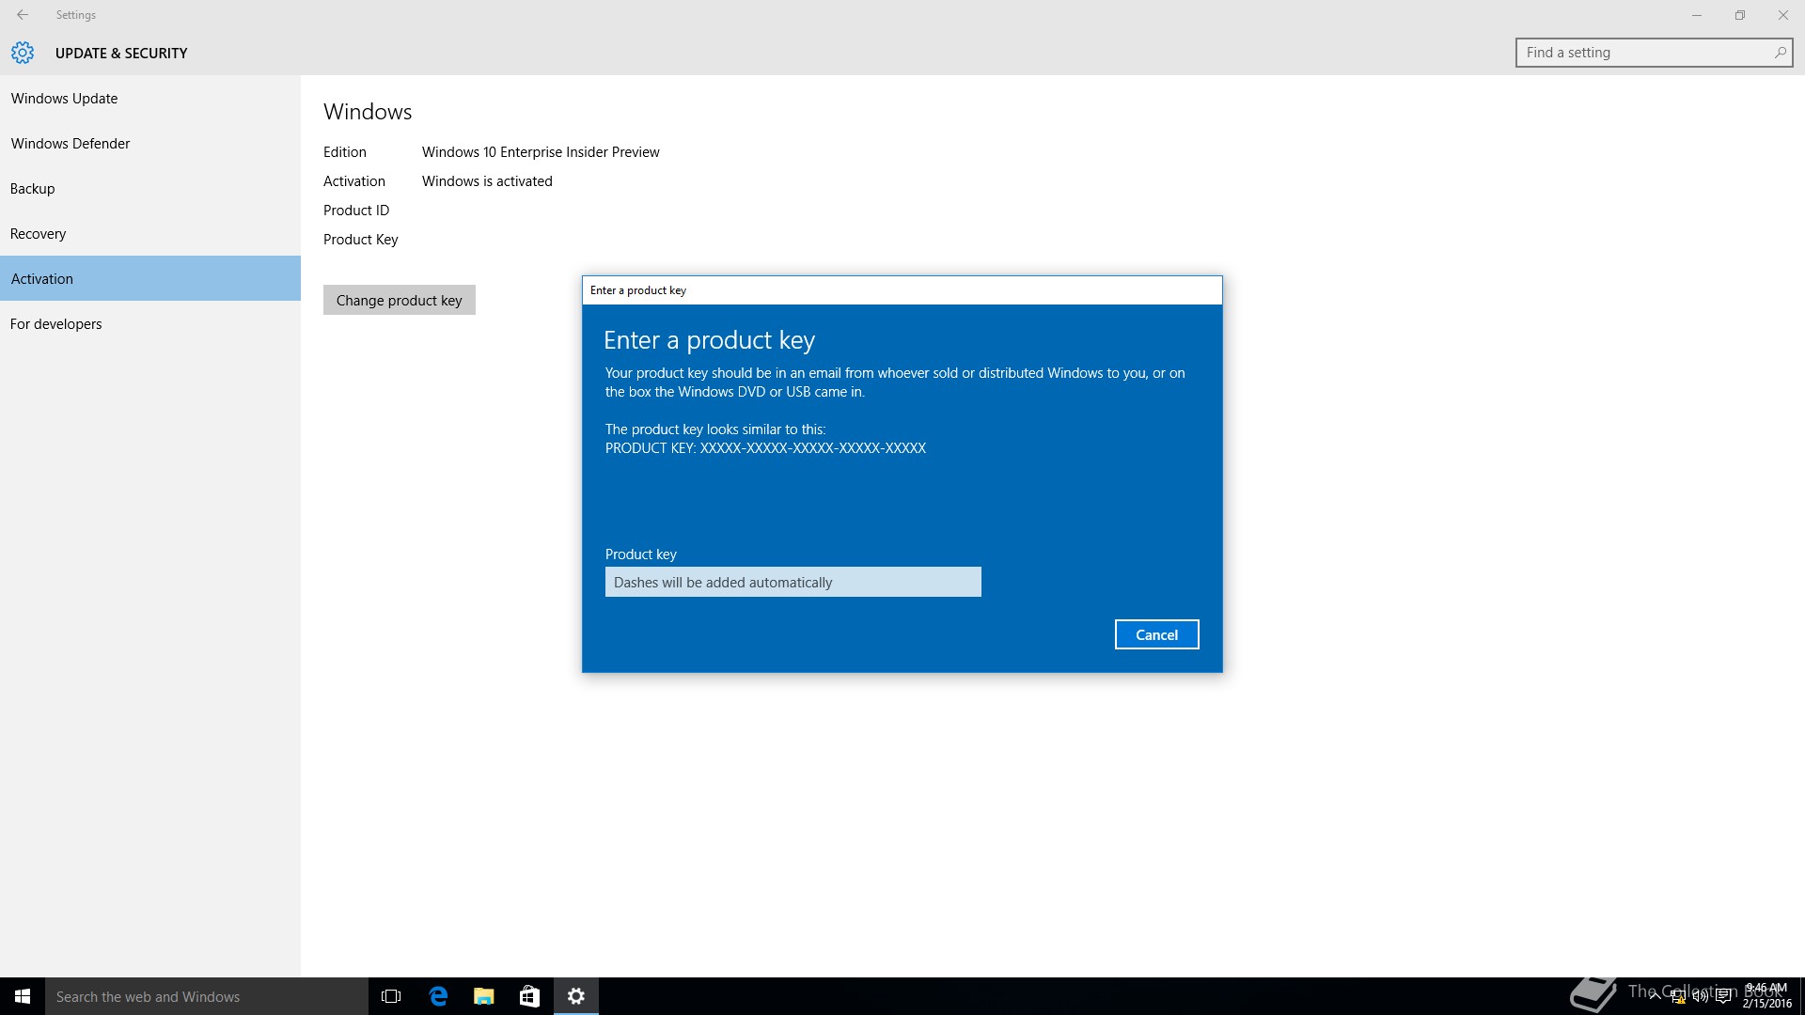
Task: Click the Change product key button
Action: click(x=400, y=300)
